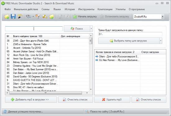Viewport: 171px width, 116px height.
Task: Click the horizontal scrollbar left arrow
Action: (7, 93)
